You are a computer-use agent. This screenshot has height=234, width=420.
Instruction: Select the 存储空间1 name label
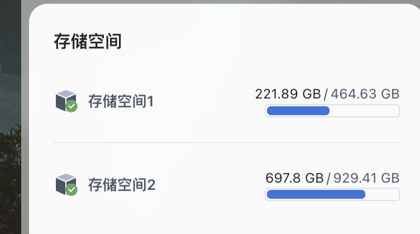point(121,101)
